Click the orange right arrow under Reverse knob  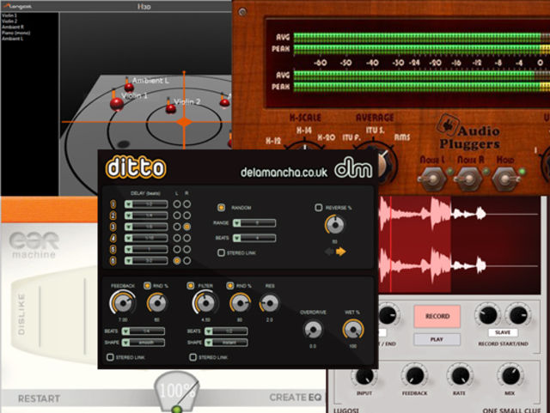pyautogui.click(x=340, y=252)
